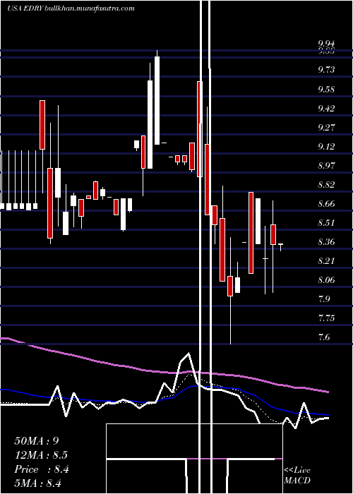
Task: Click the 8.36 price axis label
Action: click(x=326, y=242)
